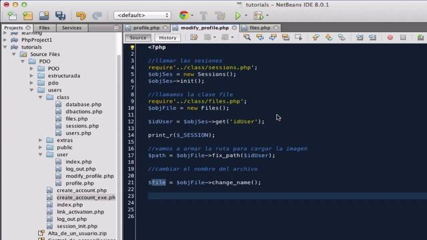Select create_account_exe.php in the tree

86,197
